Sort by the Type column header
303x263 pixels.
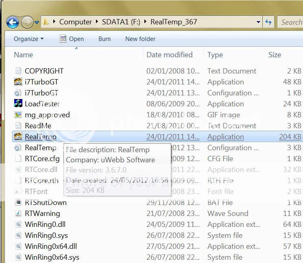215,55
